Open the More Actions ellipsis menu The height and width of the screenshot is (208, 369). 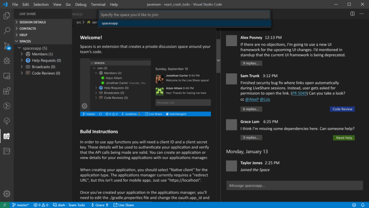coord(361,14)
